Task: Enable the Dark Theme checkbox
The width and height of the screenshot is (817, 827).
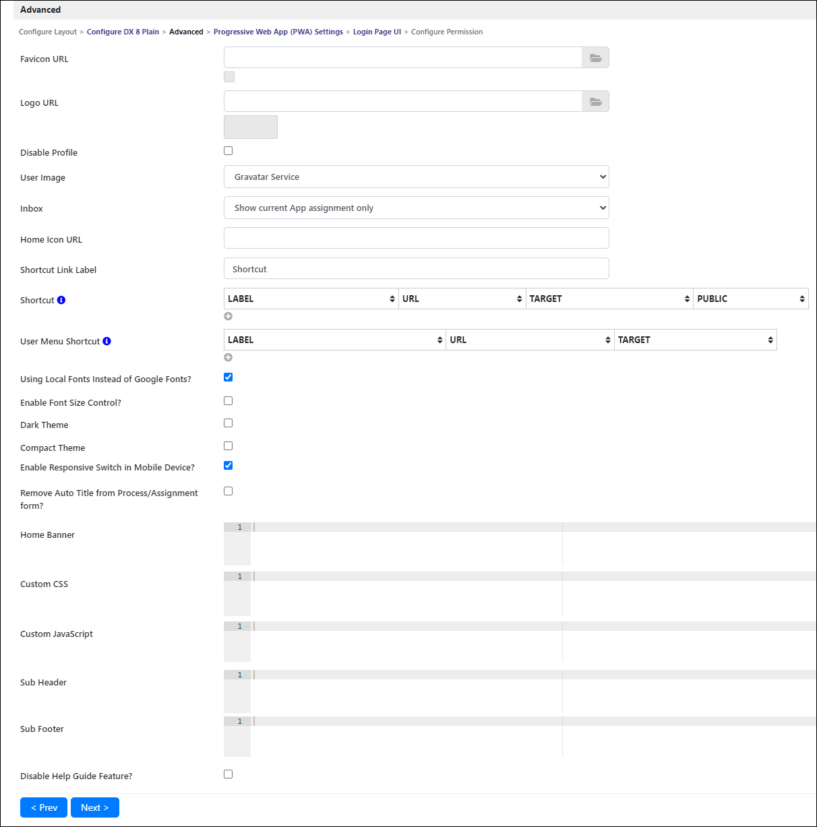Action: coord(228,423)
